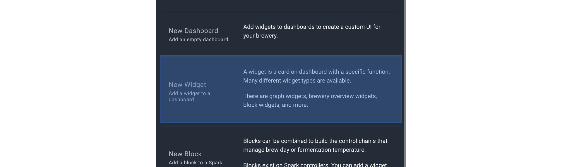The width and height of the screenshot is (562, 167).
Task: Click the divider line above New Dashboard
Action: [280, 12]
